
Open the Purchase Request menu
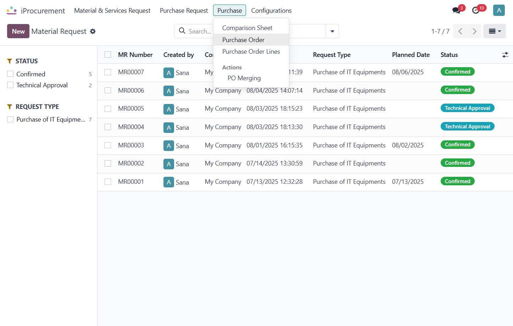coord(184,11)
